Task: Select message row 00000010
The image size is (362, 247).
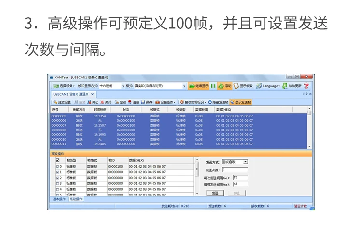Action: click(x=179, y=139)
